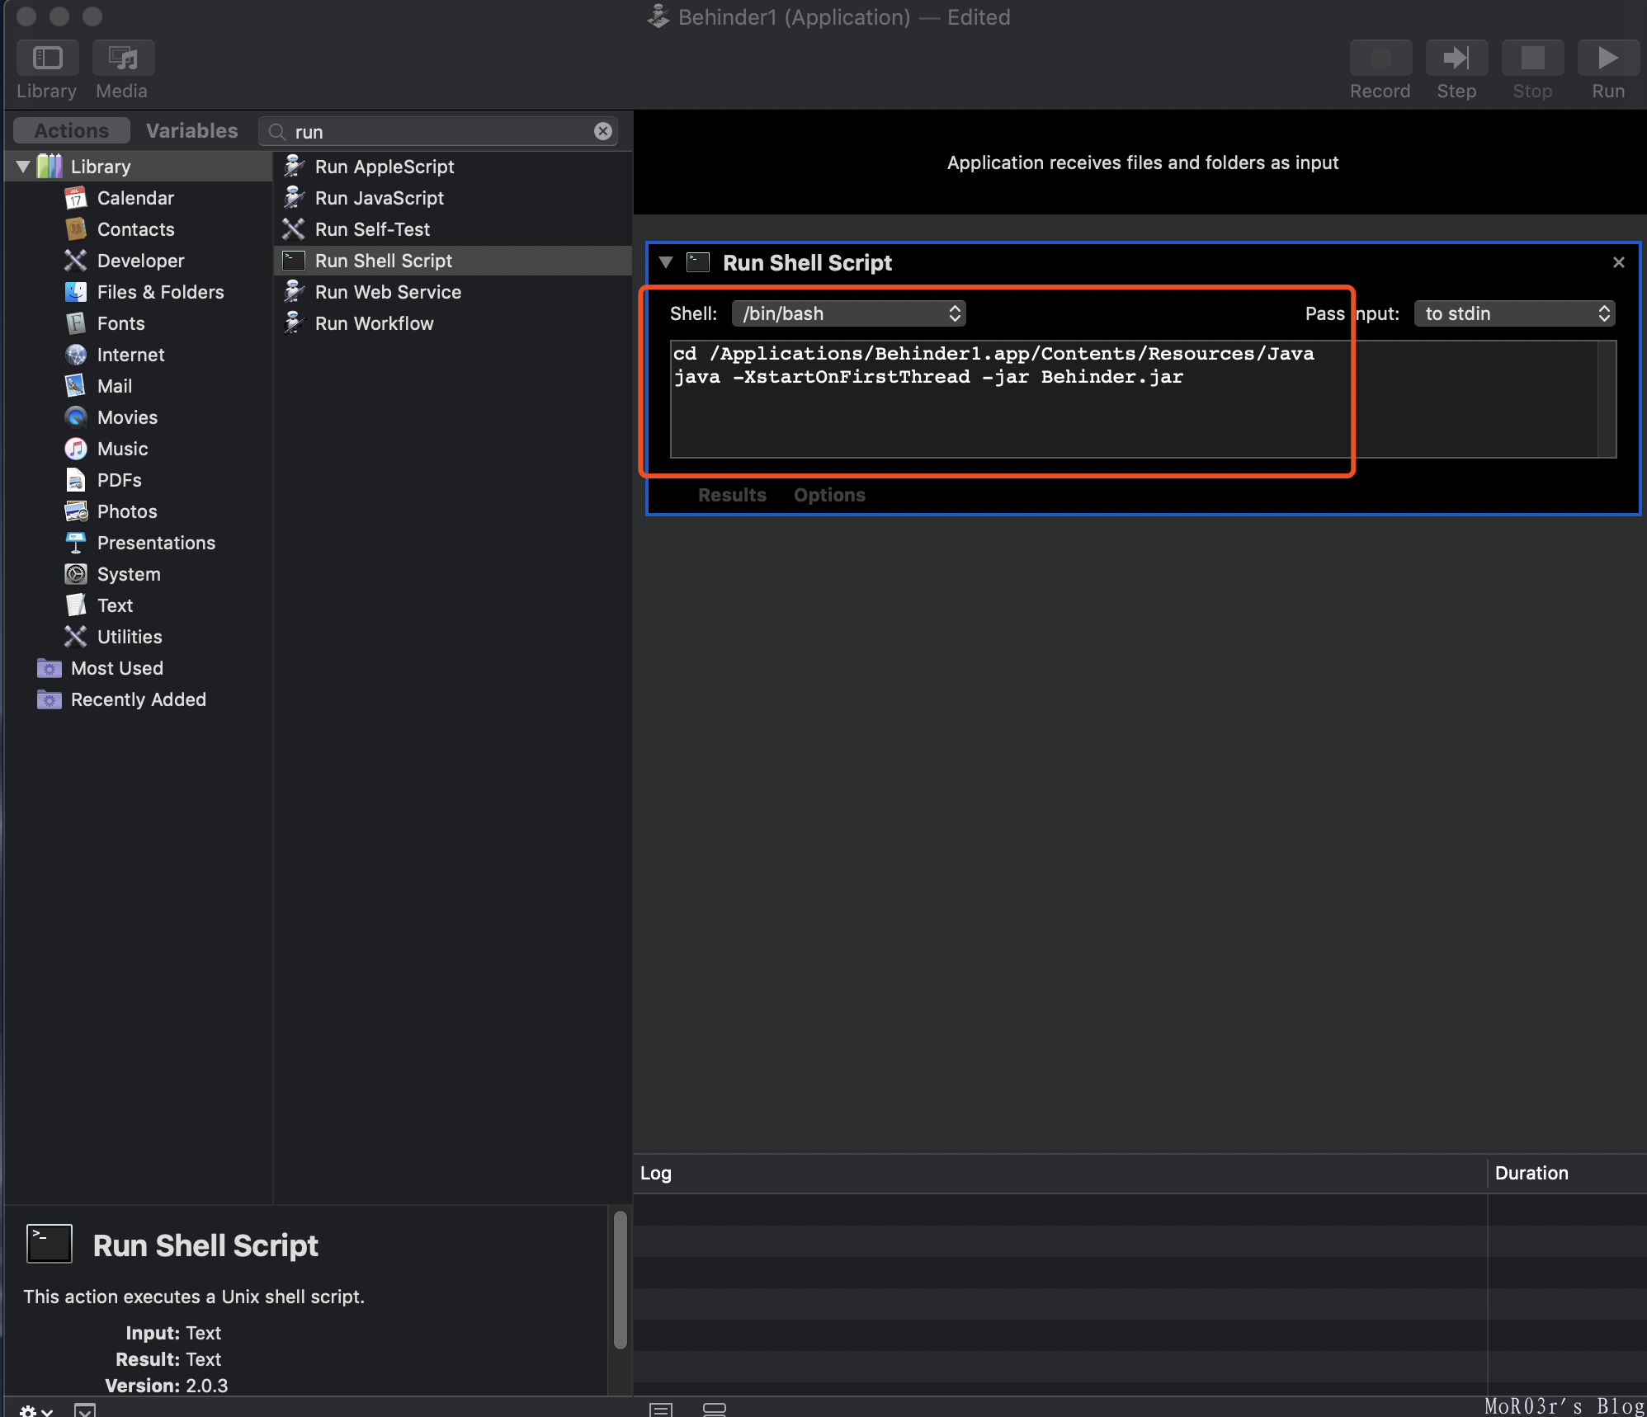Clear the search field with the X button
1647x1417 pixels.
coord(603,131)
